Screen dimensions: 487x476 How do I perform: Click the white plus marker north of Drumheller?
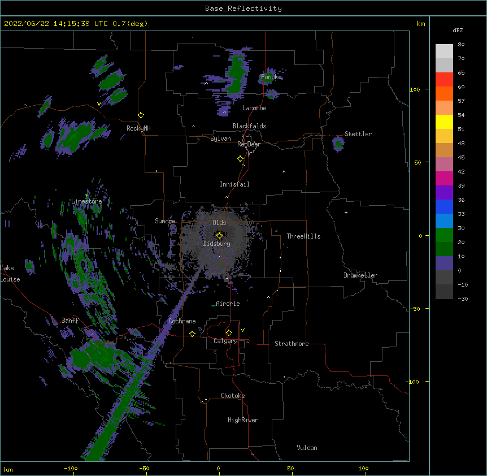coord(346,212)
